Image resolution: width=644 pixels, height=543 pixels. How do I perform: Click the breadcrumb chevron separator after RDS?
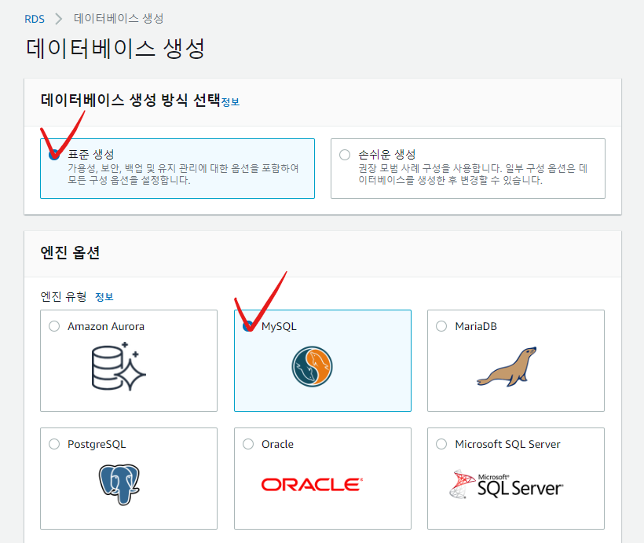[x=59, y=19]
